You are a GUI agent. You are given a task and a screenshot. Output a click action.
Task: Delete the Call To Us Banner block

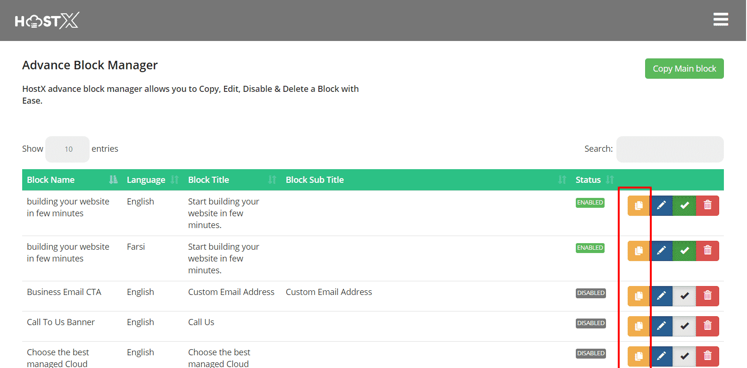tap(707, 326)
